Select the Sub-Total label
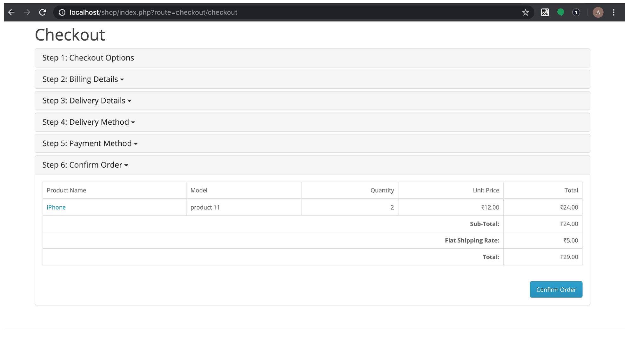This screenshot has width=630, height=341. point(485,224)
